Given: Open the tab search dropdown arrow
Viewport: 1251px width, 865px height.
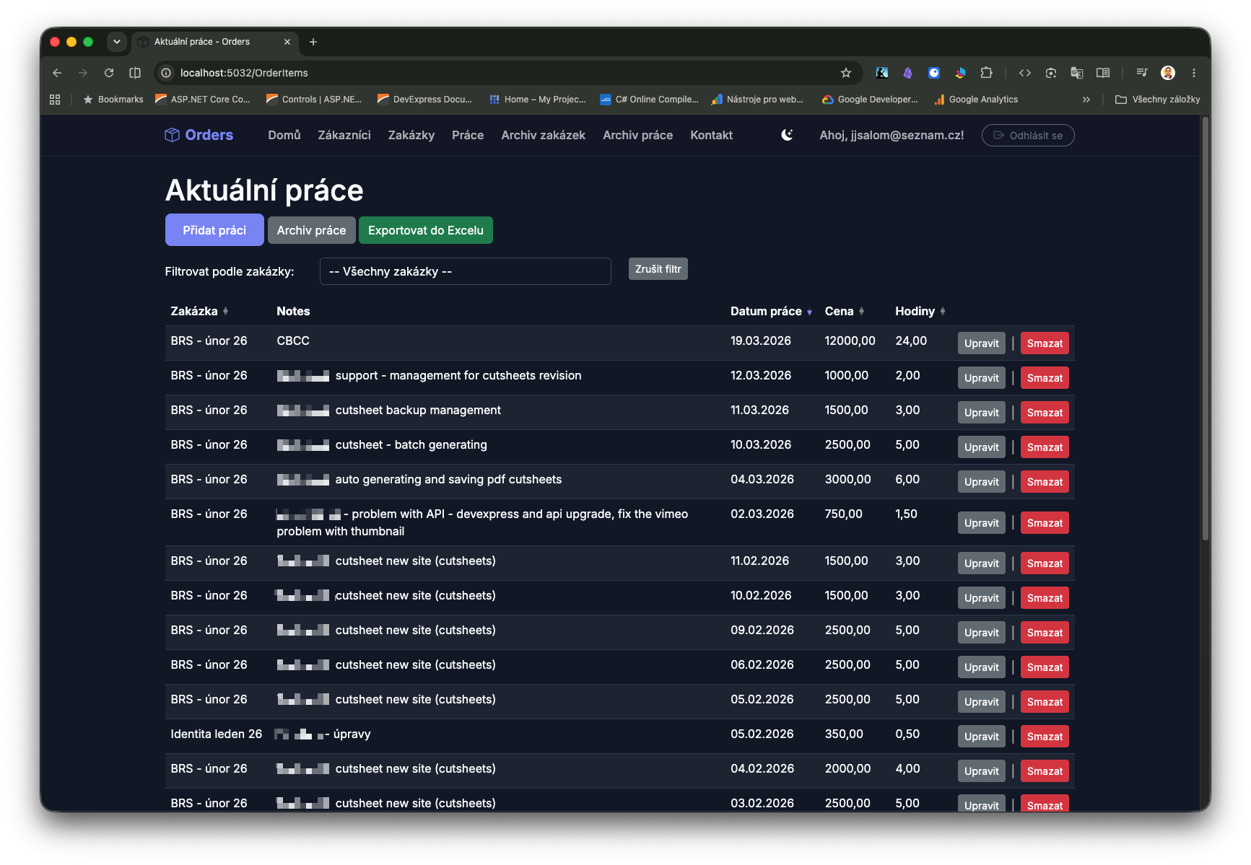Looking at the screenshot, I should pos(117,42).
